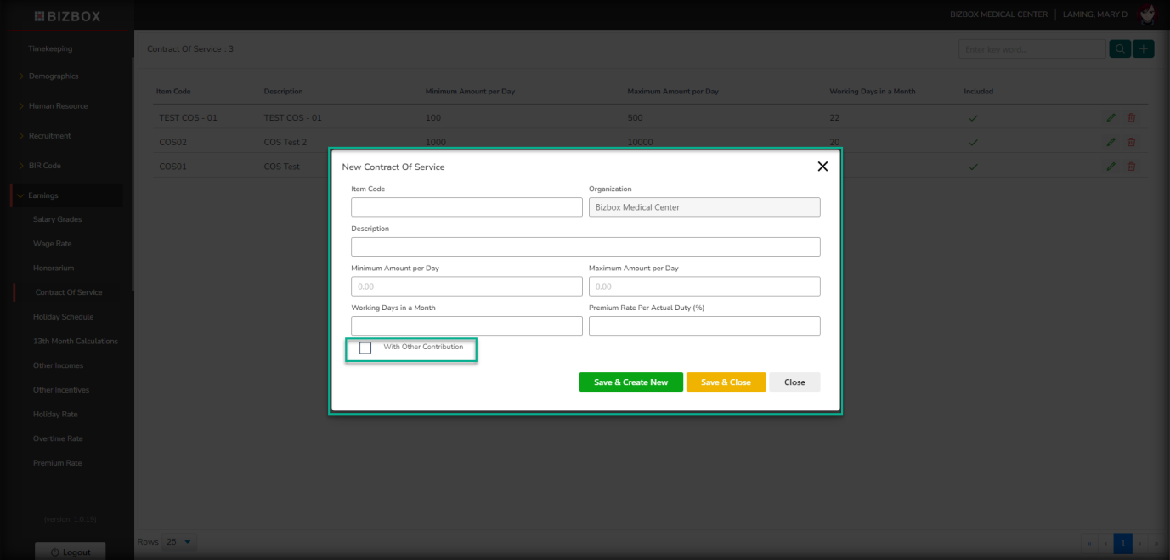The width and height of the screenshot is (1170, 560).
Task: Edit the COS02 row with pencil icon
Action: 1111,142
